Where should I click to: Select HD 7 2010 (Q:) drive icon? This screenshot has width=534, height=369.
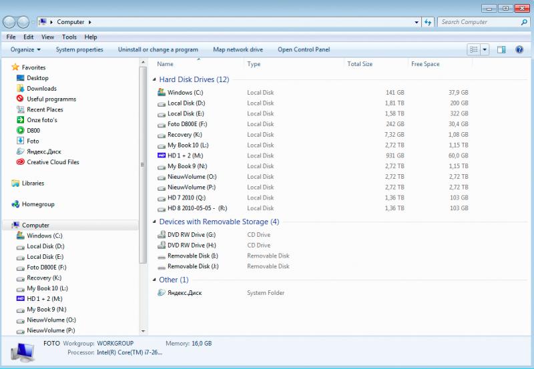(x=162, y=199)
